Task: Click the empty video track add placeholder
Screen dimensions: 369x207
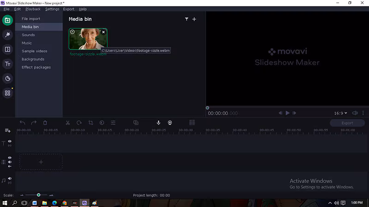Action: coord(41,162)
